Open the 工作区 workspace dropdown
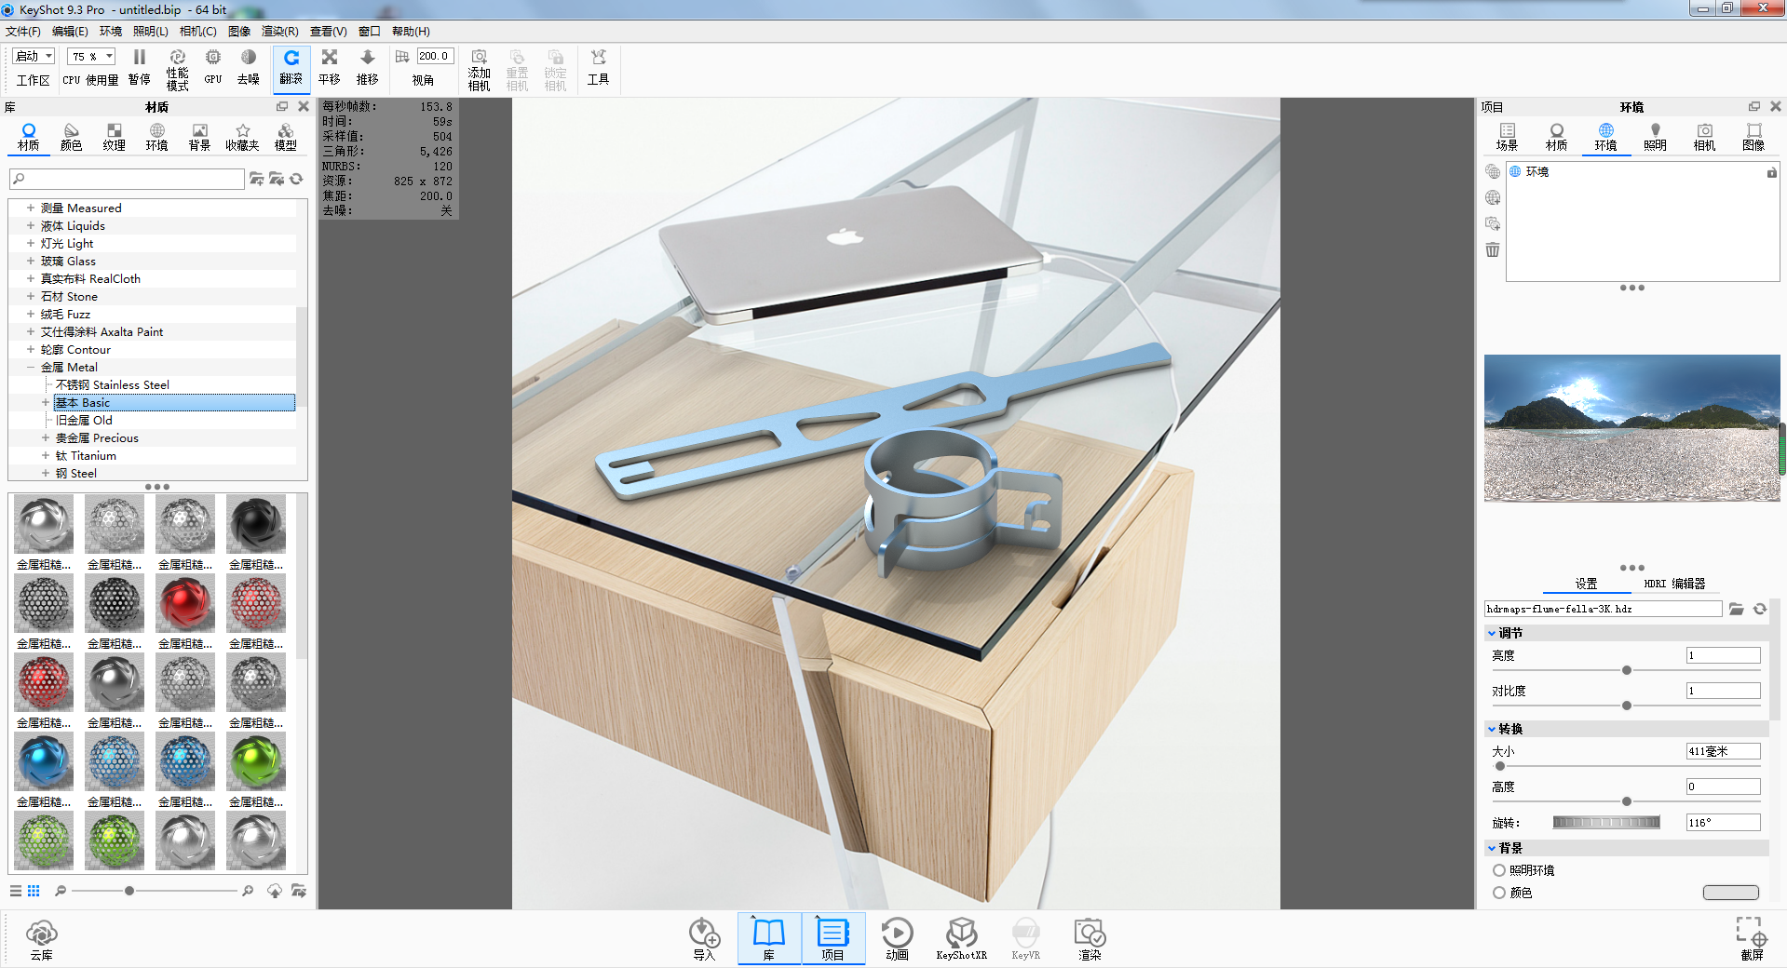Image resolution: width=1787 pixels, height=968 pixels. (x=34, y=57)
